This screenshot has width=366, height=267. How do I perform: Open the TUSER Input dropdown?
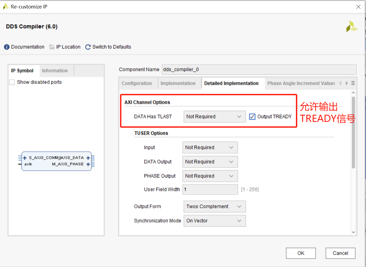click(x=210, y=147)
